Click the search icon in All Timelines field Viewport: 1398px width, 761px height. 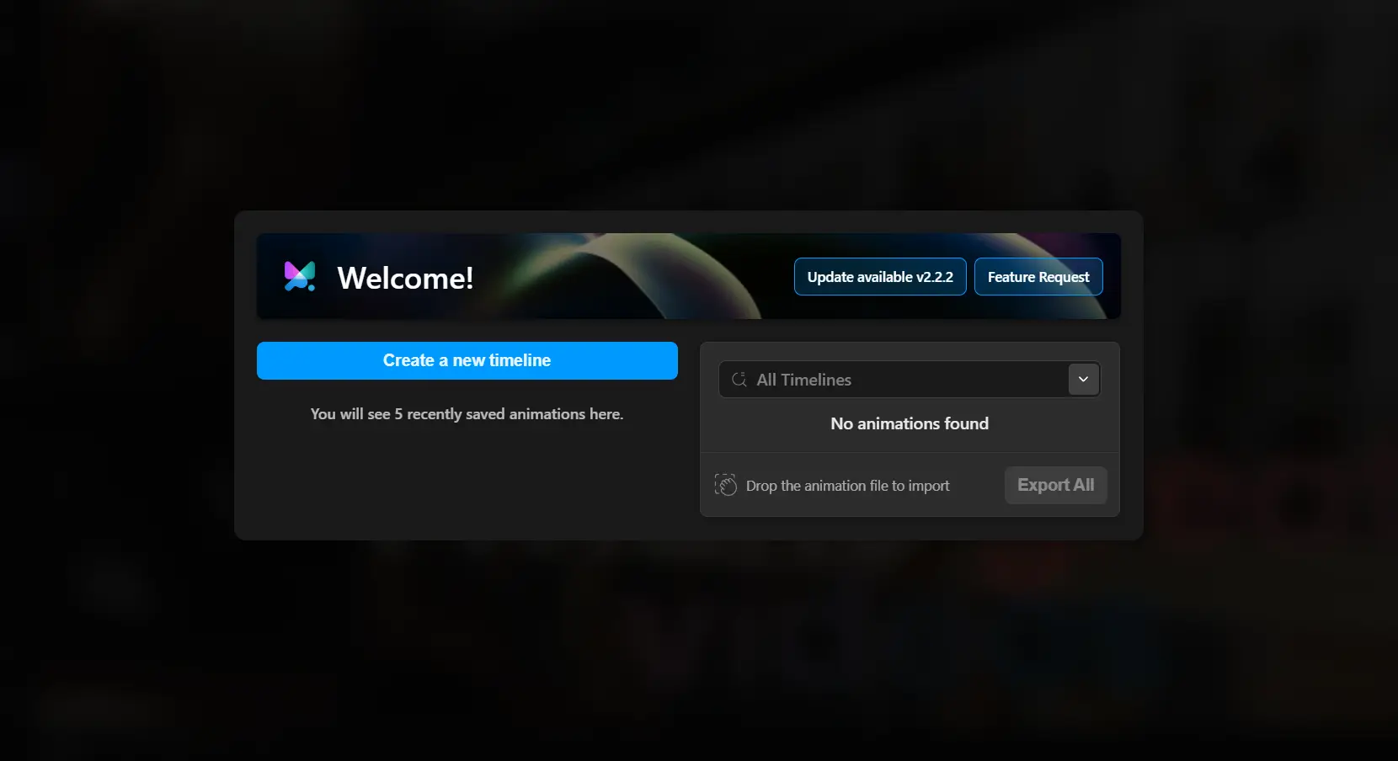(x=739, y=380)
